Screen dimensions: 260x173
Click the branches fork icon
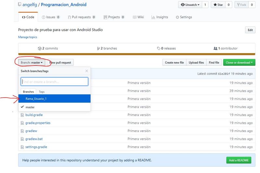coord(98,49)
